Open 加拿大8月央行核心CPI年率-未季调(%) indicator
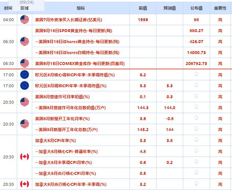This screenshot has height=192, width=232. pyautogui.click(x=71, y=184)
